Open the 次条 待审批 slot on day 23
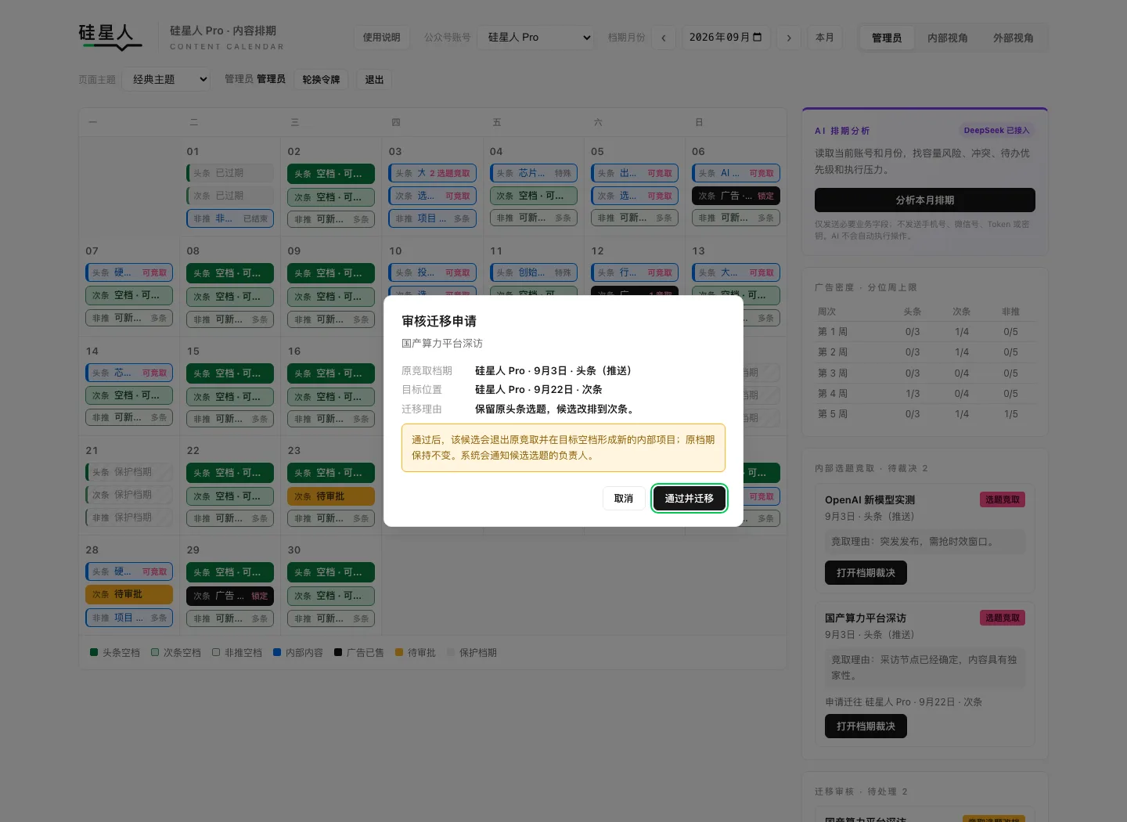The width and height of the screenshot is (1127, 822). click(331, 496)
